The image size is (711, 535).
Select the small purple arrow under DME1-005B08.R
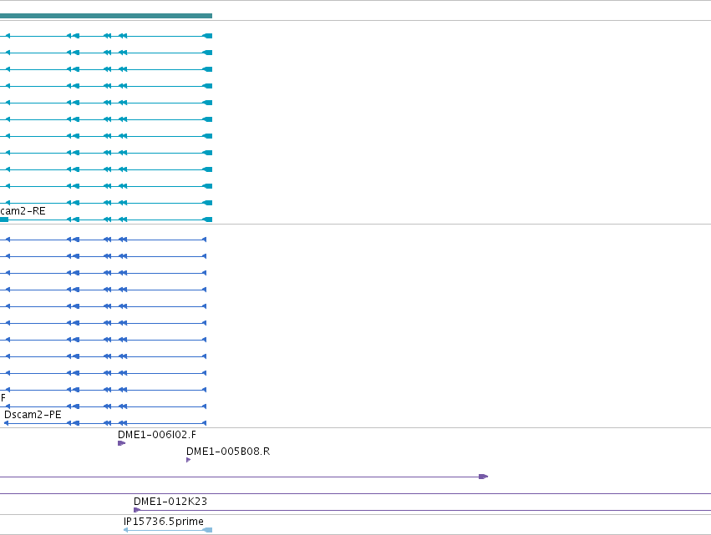189,460
